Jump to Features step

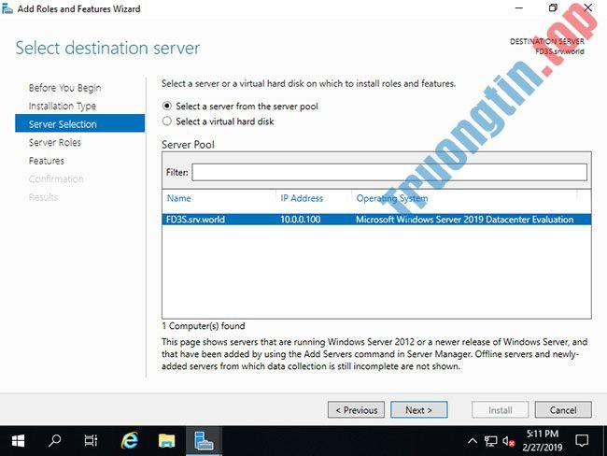[47, 161]
